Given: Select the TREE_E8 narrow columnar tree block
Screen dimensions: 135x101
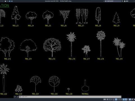Looking at the screenshot, I should click(x=98, y=15).
